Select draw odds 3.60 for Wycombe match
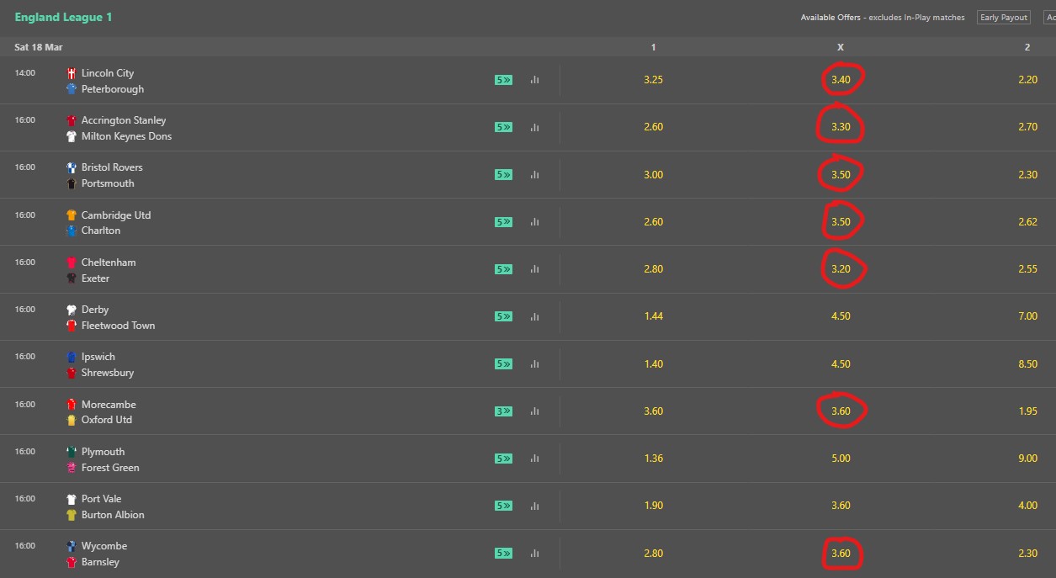This screenshot has width=1056, height=578. click(841, 554)
